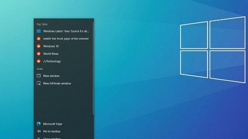This screenshot has height=139, width=248.
Task: Open the /r/Technology top site
Action: (x=64, y=61)
